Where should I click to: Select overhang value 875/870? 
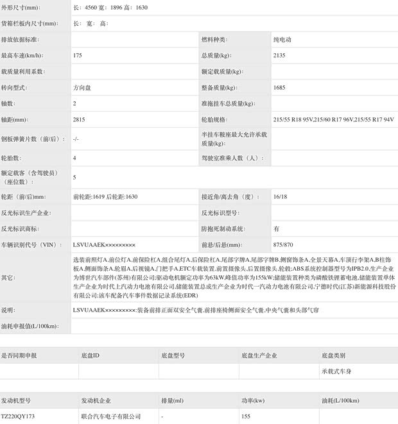point(283,245)
